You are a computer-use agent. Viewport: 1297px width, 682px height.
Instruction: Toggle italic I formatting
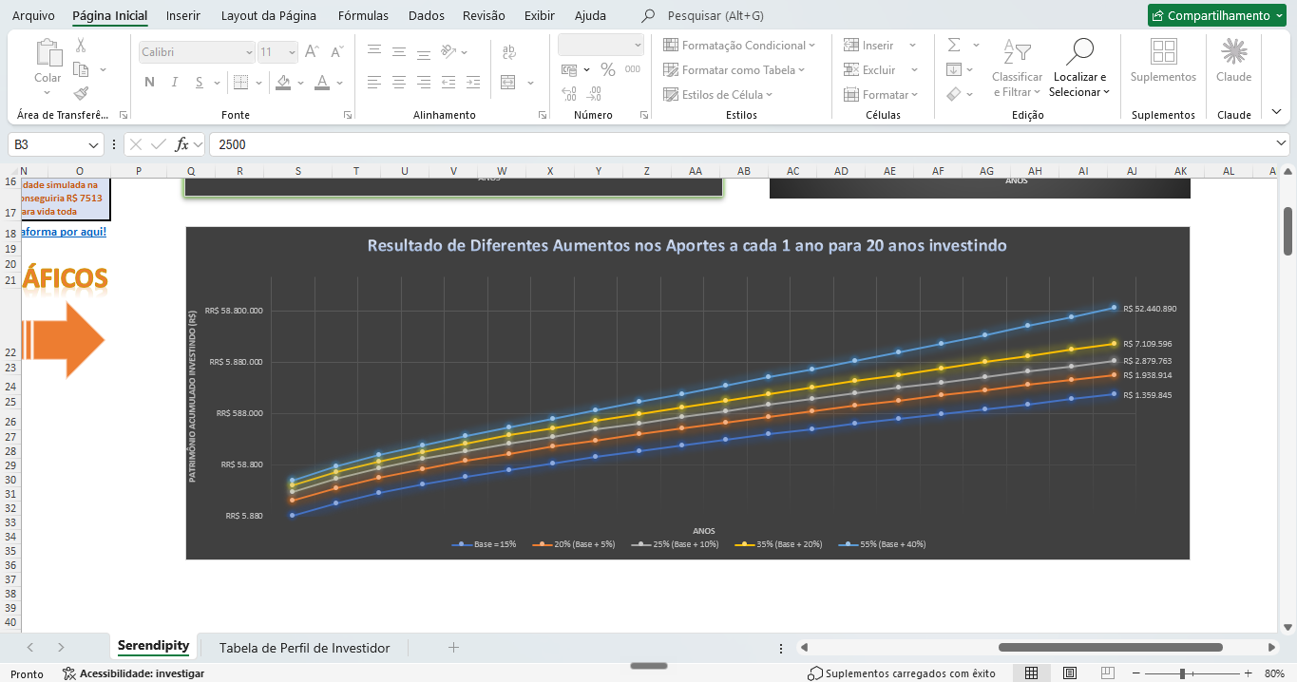(x=175, y=83)
